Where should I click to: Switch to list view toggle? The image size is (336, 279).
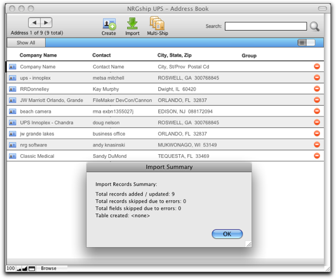point(302,43)
